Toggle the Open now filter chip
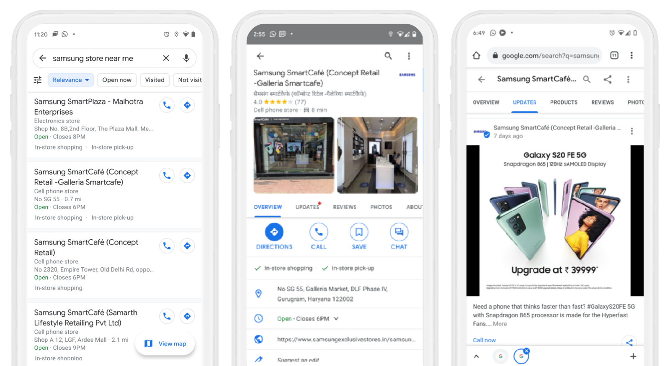The height and width of the screenshot is (366, 670). [117, 80]
